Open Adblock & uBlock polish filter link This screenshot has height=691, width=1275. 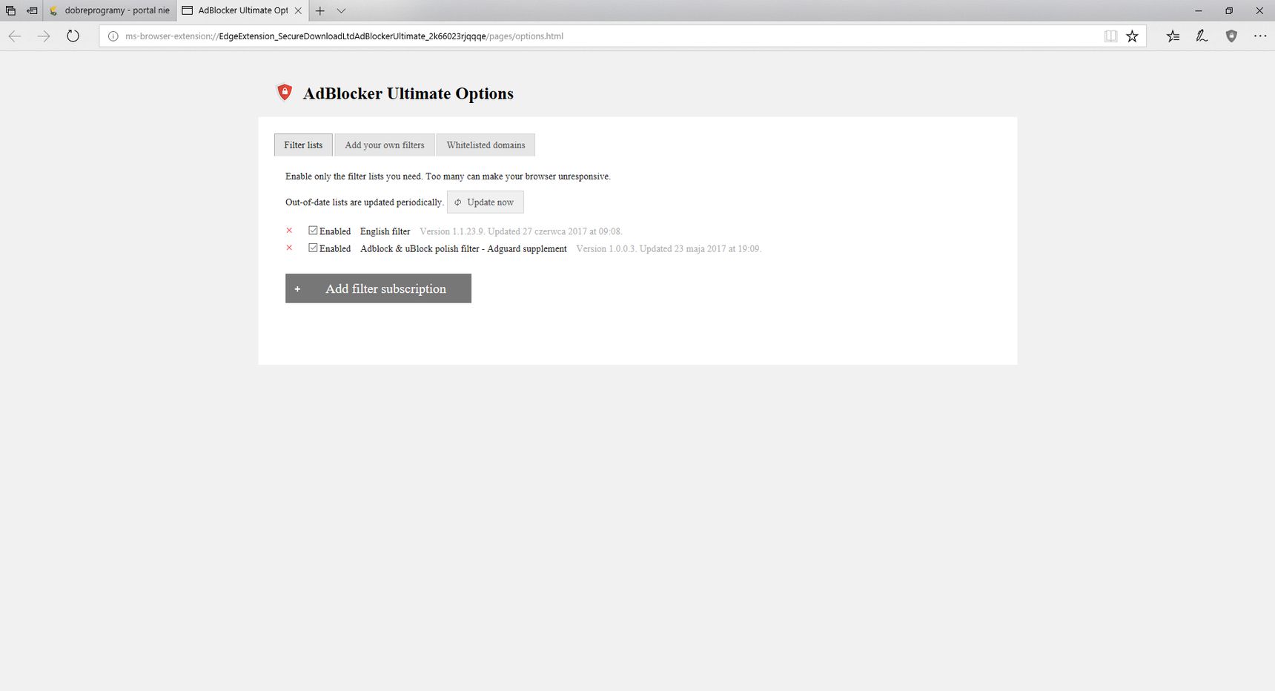click(463, 248)
